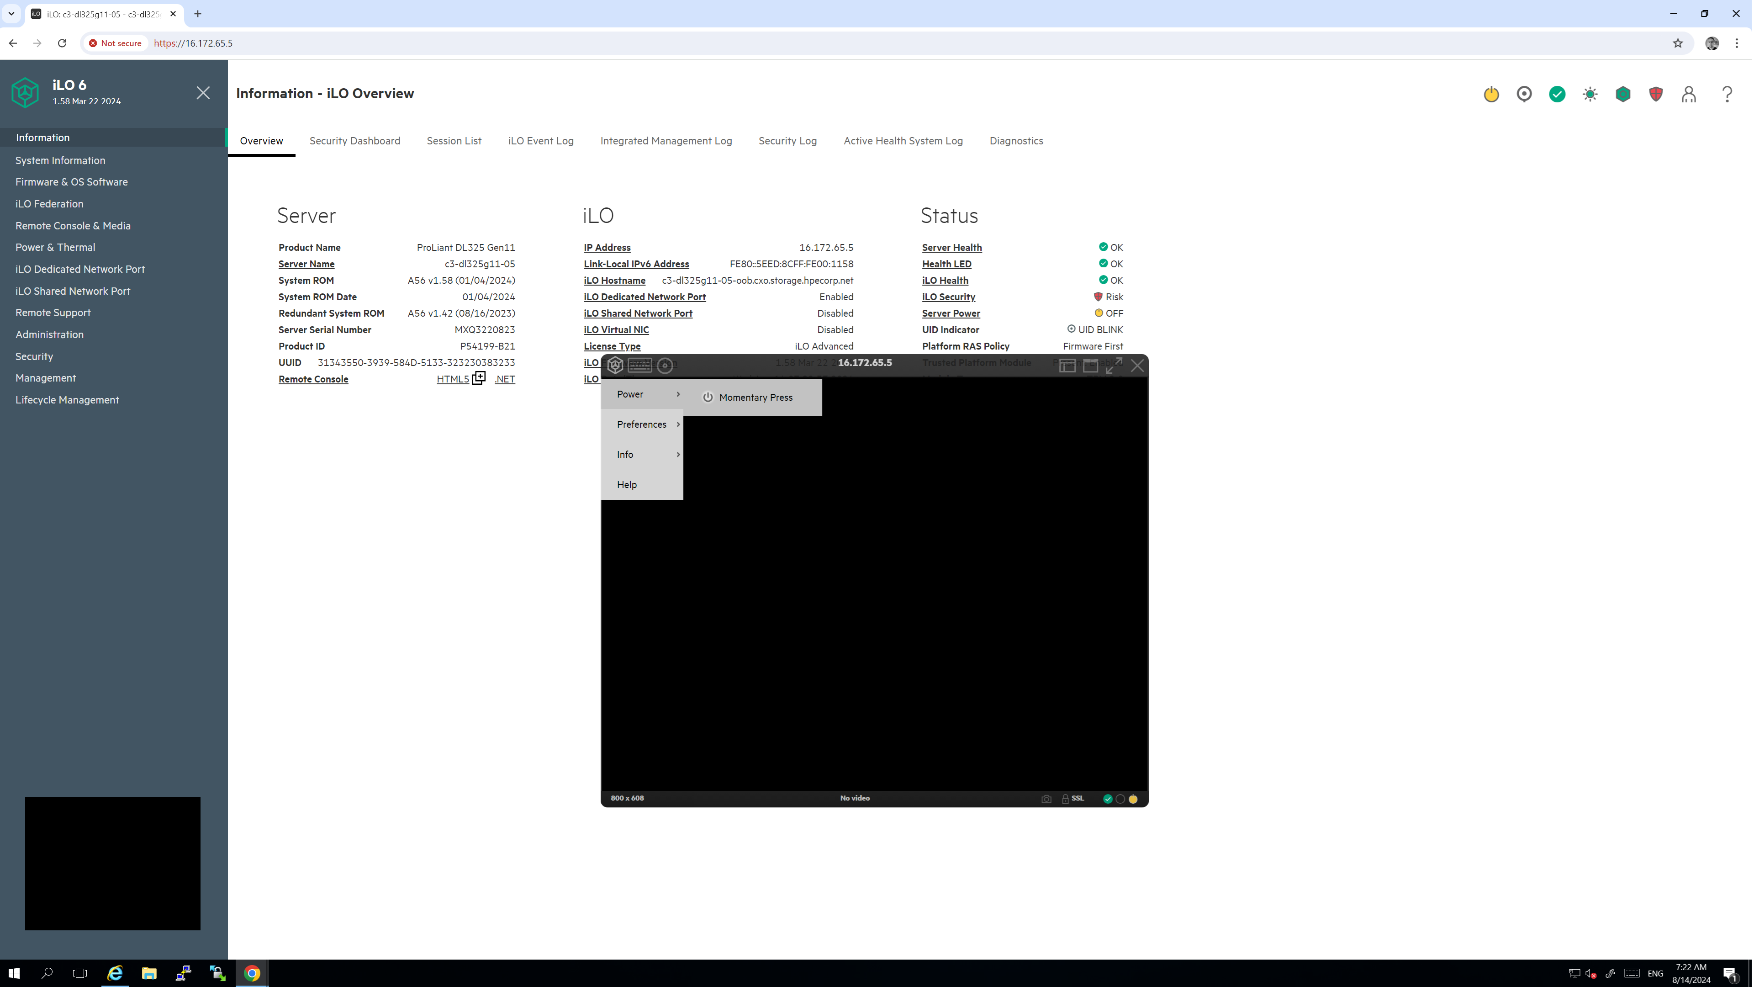Open Administration in the sidebar

[49, 334]
